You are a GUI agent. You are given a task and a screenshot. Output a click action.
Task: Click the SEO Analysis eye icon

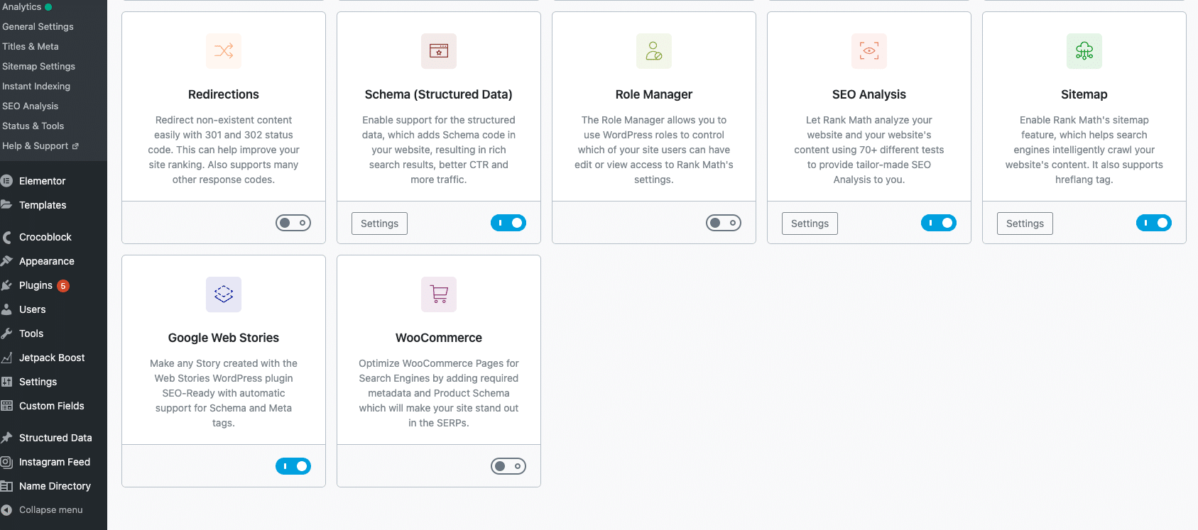coord(868,50)
